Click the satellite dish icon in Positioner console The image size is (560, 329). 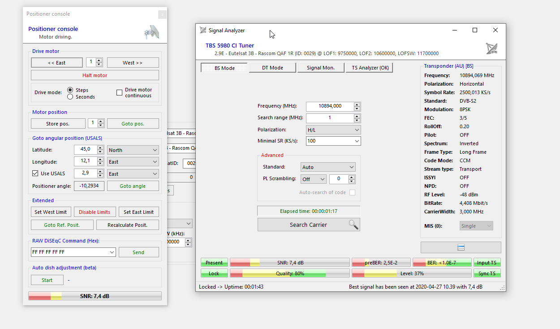click(x=151, y=32)
